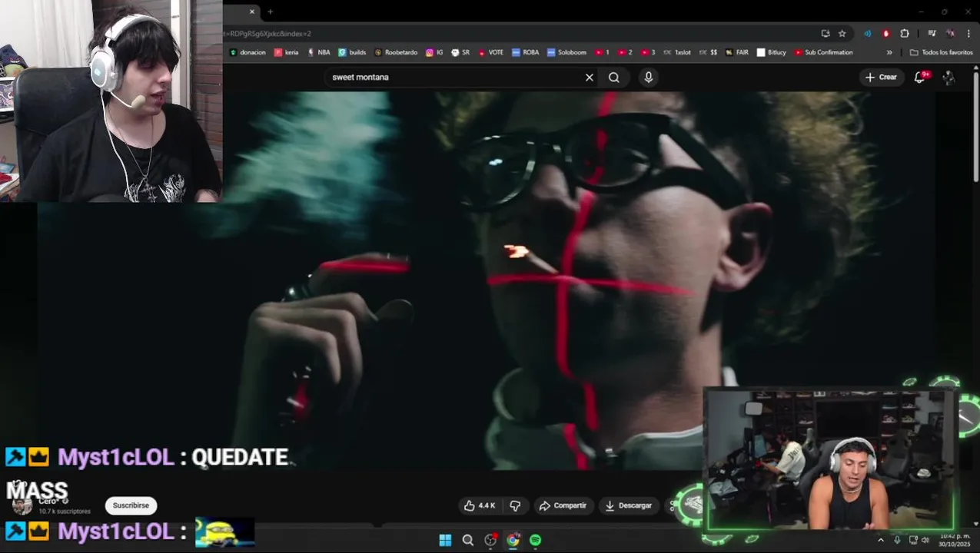The width and height of the screenshot is (980, 553).
Task: Click the Crear button
Action: tap(881, 78)
